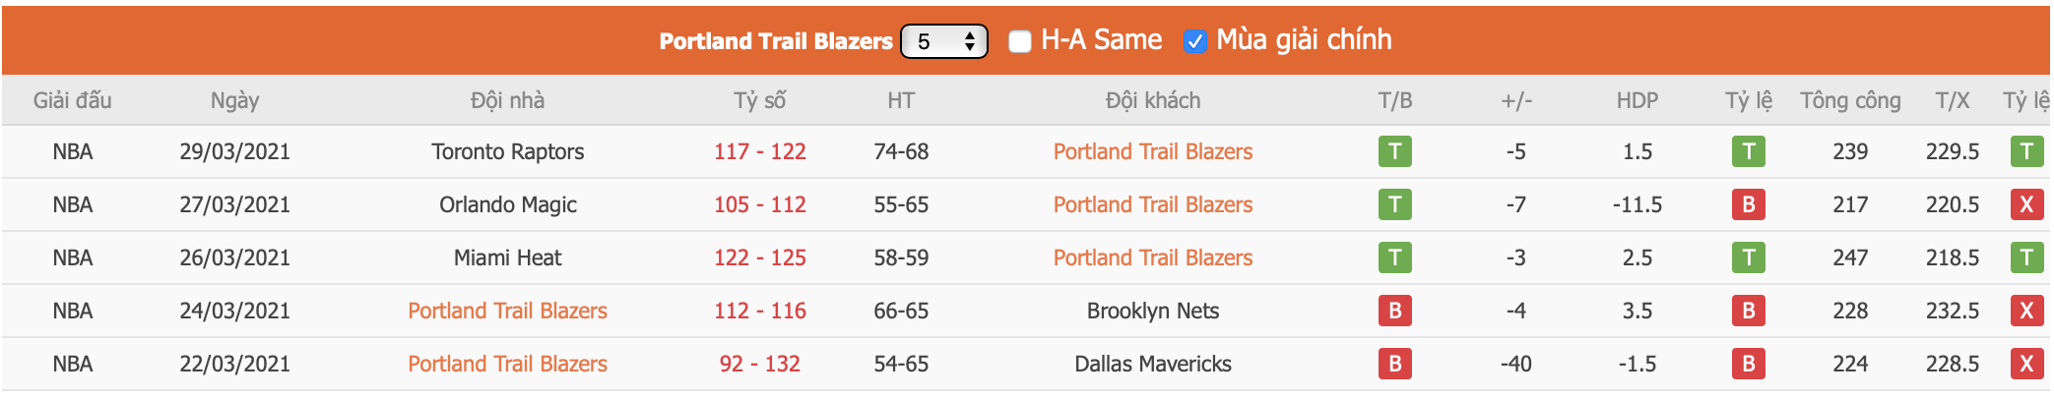2054x399 pixels.
Task: Open the match count dropdown showing 5
Action: 943,41
